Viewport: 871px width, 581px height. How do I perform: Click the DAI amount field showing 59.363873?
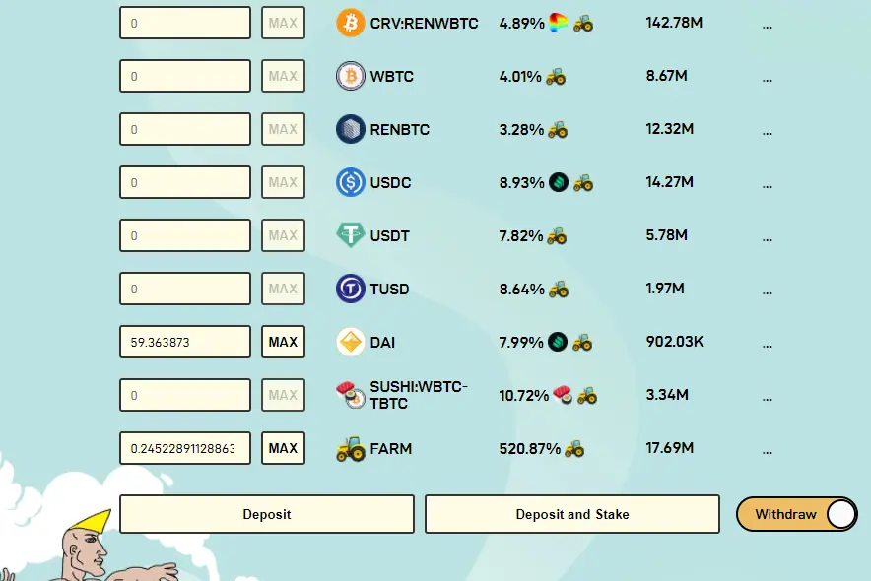[x=185, y=342]
